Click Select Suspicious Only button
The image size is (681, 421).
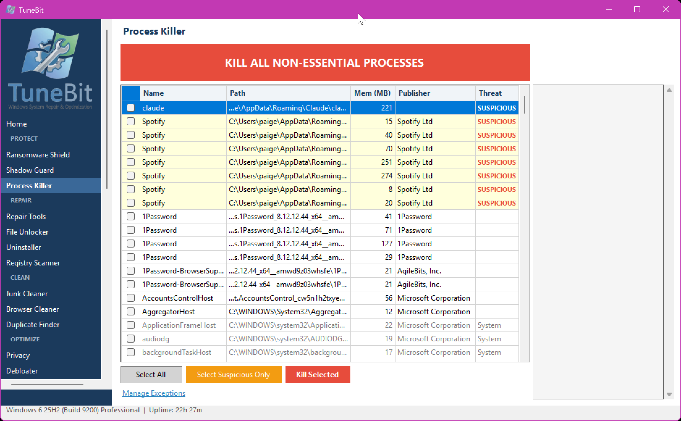coord(234,374)
